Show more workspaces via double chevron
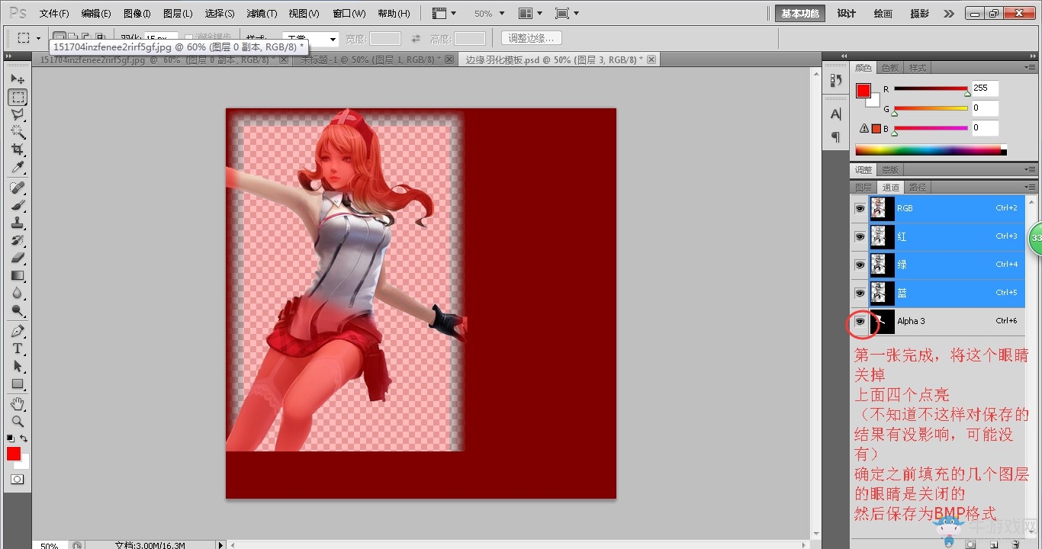 click(948, 14)
